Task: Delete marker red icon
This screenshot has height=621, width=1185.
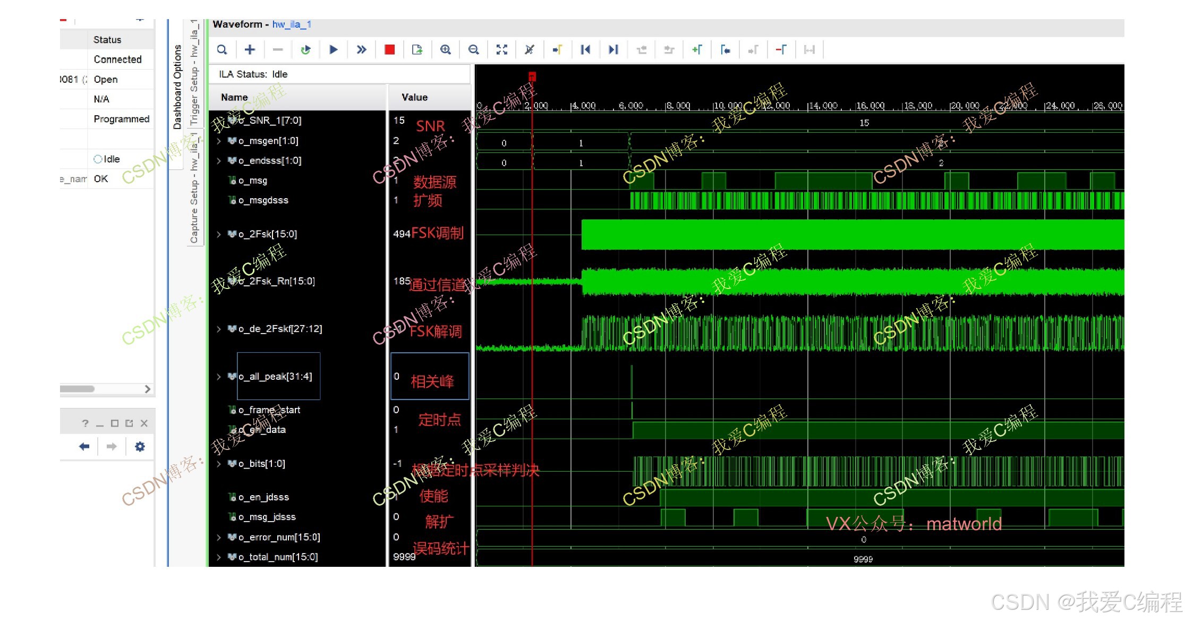Action: point(781,49)
